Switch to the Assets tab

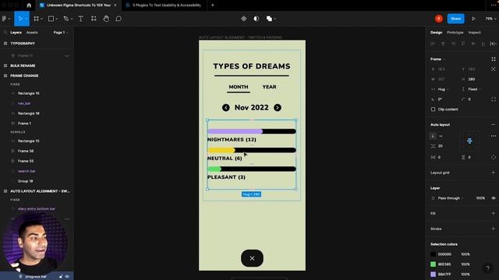click(32, 33)
